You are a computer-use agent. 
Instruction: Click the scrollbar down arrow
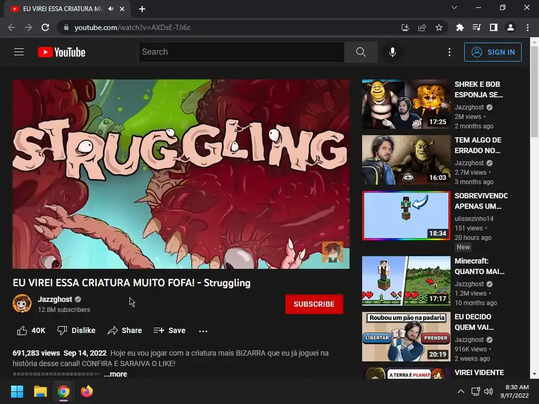point(534,374)
